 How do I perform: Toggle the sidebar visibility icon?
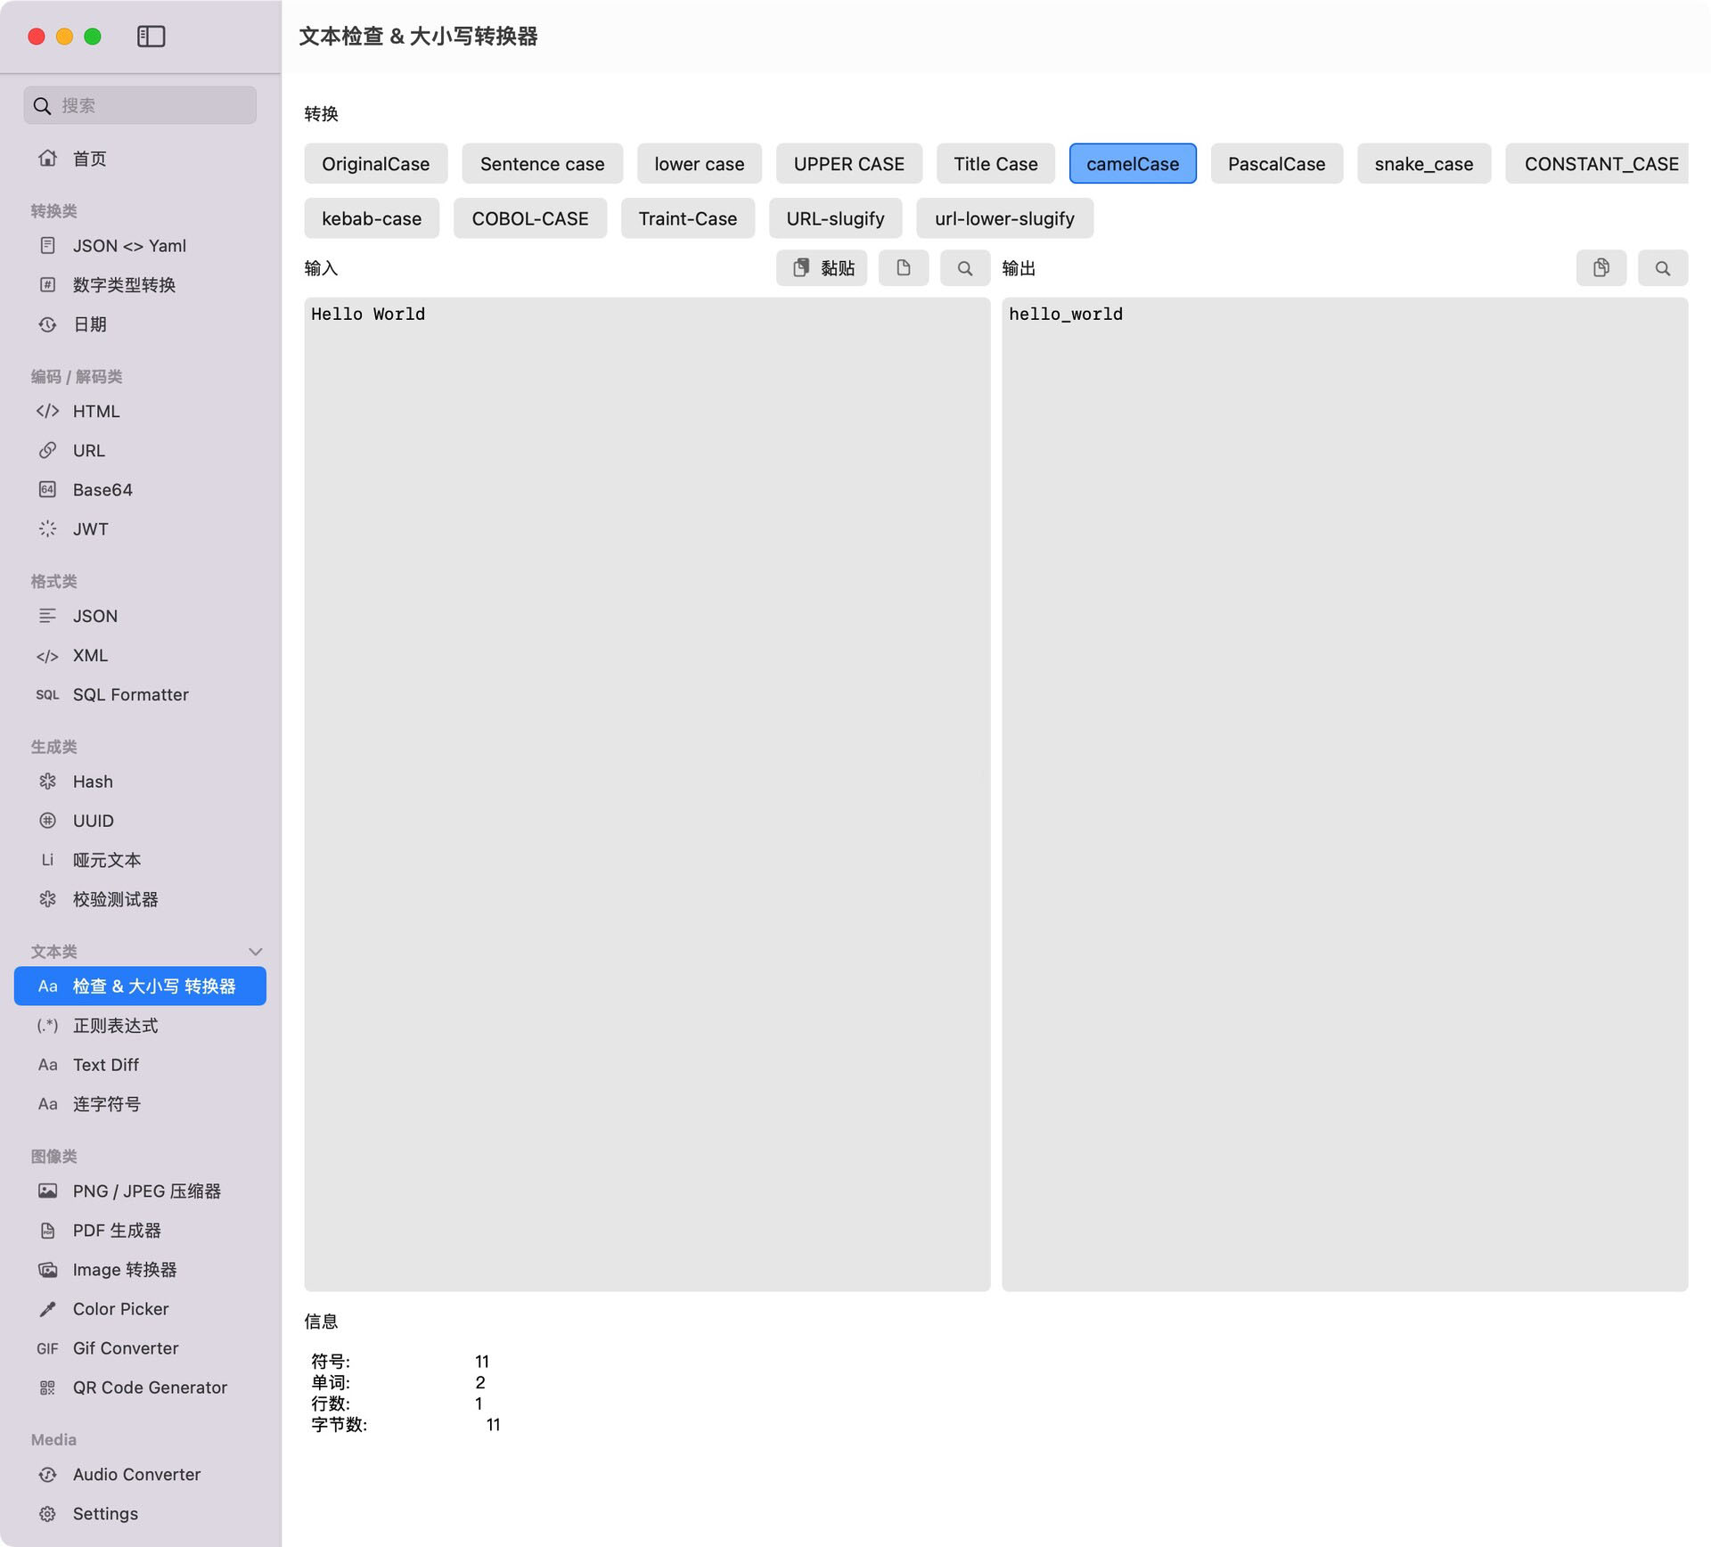[x=151, y=37]
